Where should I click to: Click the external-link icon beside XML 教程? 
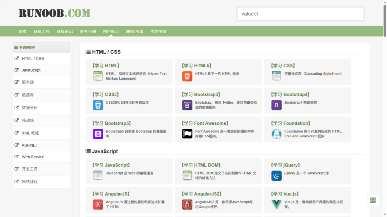click(16, 133)
